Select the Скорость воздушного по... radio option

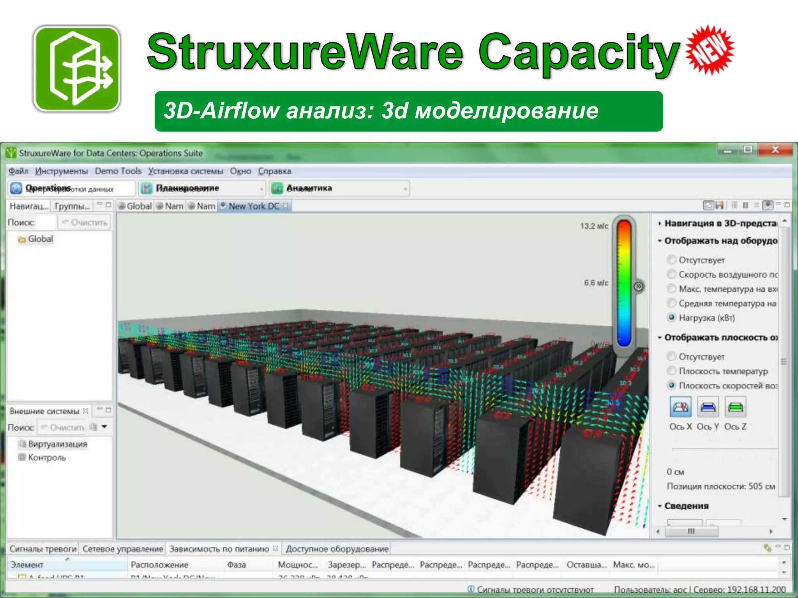(671, 274)
